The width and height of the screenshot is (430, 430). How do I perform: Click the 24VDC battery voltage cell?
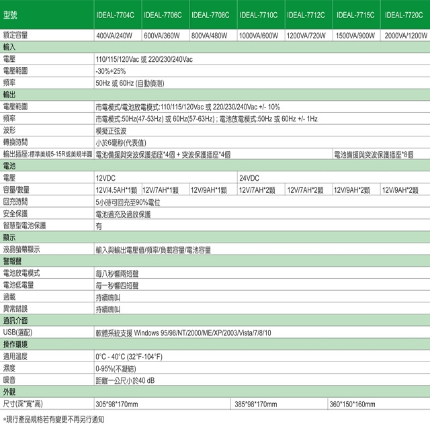[250, 177]
